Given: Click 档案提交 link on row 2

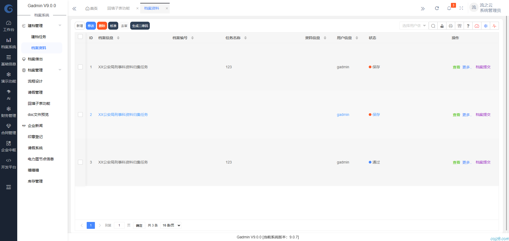Looking at the screenshot, I should [482, 115].
